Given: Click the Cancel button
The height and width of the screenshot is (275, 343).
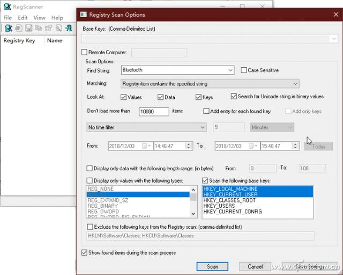Looking at the screenshot, I should [255, 266].
